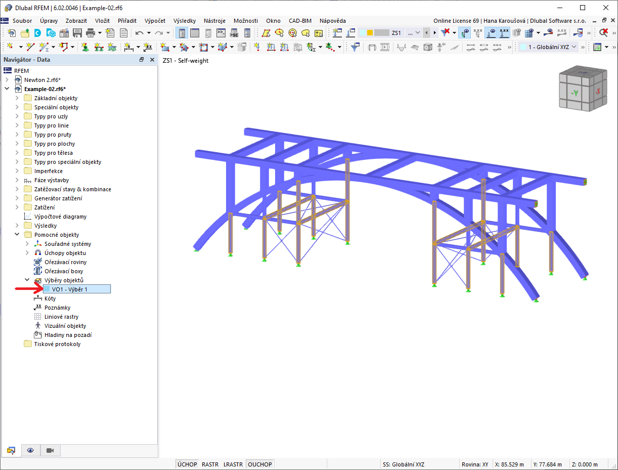This screenshot has width=618, height=470.
Task: Go to the next load case arrow
Action: coord(434,33)
